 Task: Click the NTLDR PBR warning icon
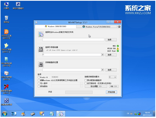tap(118, 49)
